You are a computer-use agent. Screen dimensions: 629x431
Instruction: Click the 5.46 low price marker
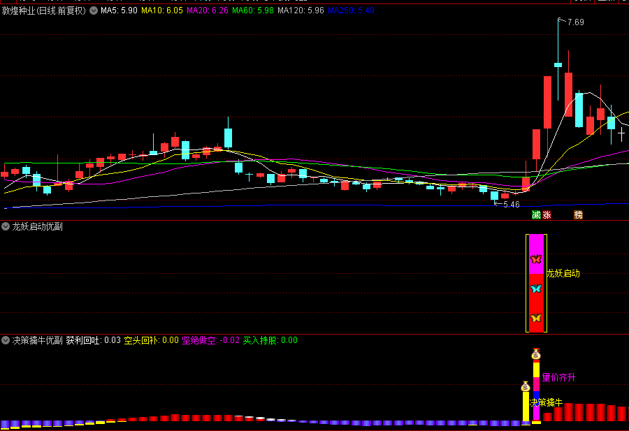click(512, 205)
